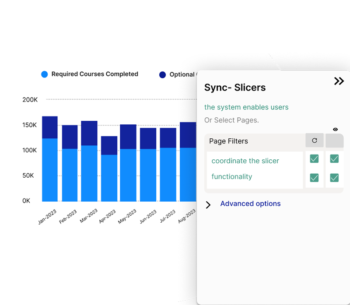Image resolution: width=350 pixels, height=305 pixels.
Task: Select the dark blue Mar-2023 bar segment
Action: [x=89, y=133]
